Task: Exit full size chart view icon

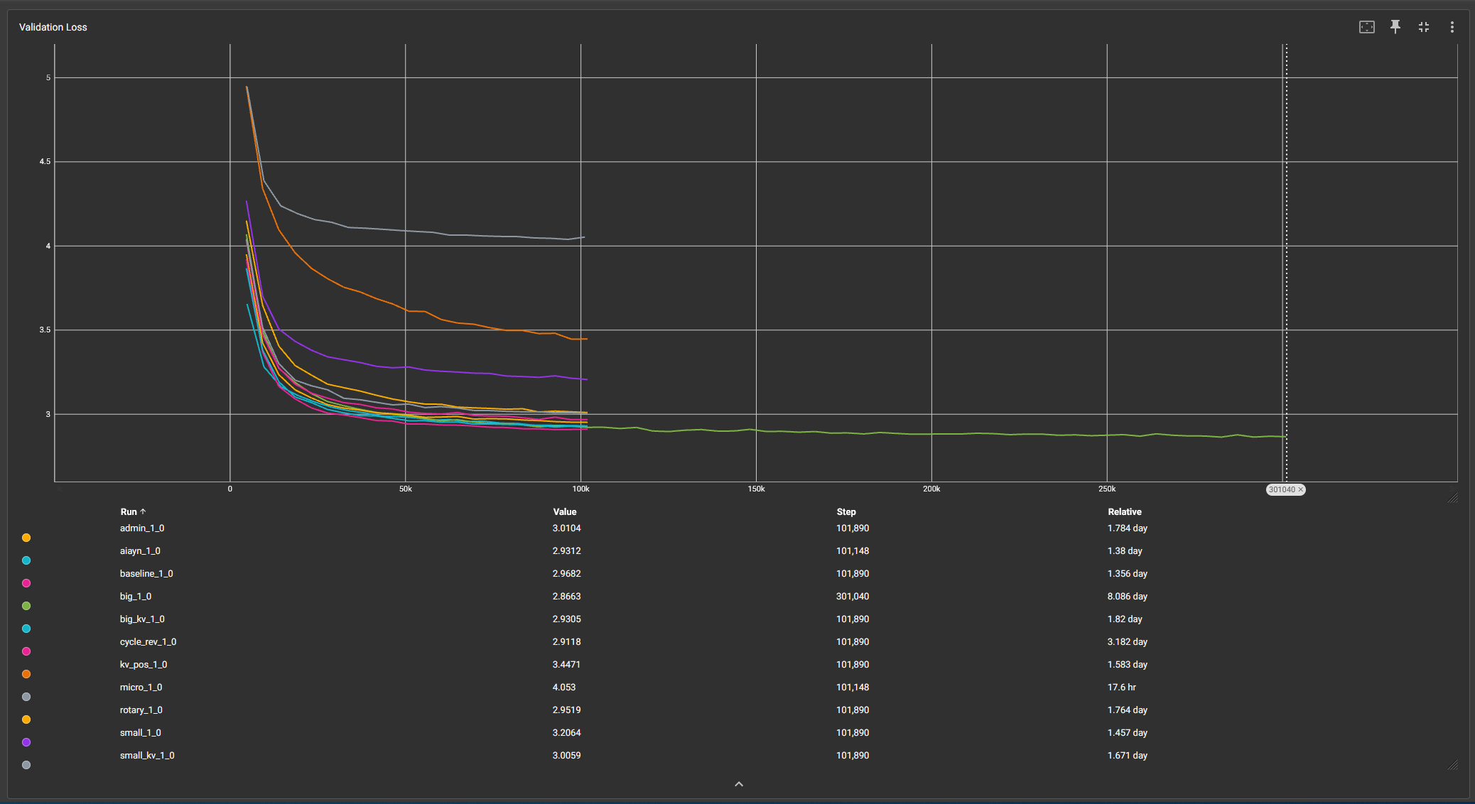Action: click(x=1423, y=27)
